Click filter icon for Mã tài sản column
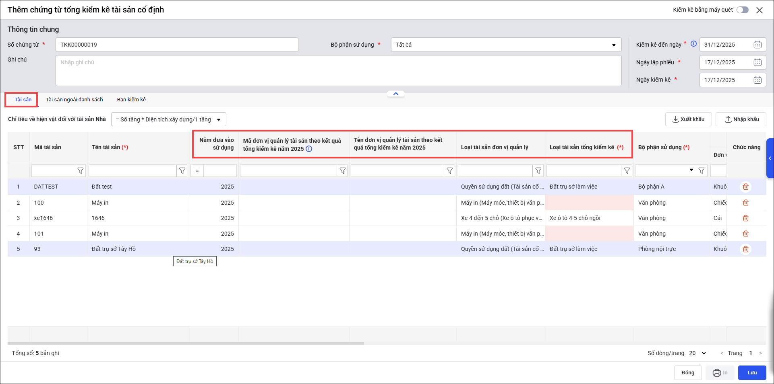Screen dimensions: 774x384 click(81, 171)
